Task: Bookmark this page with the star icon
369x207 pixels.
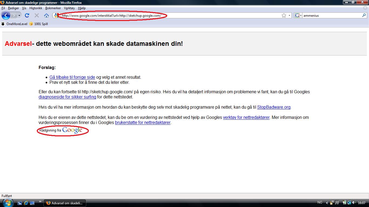Action: click(x=284, y=15)
